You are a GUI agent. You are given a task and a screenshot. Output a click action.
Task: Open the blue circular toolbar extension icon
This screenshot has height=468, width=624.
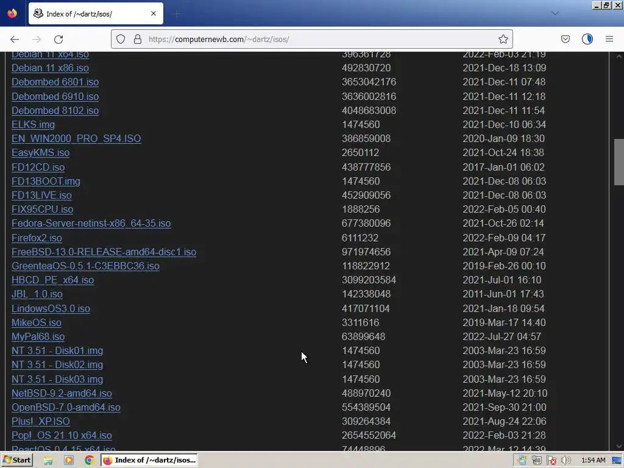click(587, 39)
